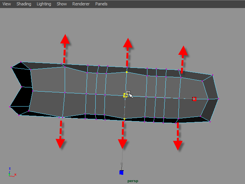Open the Lighting menu
The height and width of the screenshot is (184, 245).
(x=44, y=4)
